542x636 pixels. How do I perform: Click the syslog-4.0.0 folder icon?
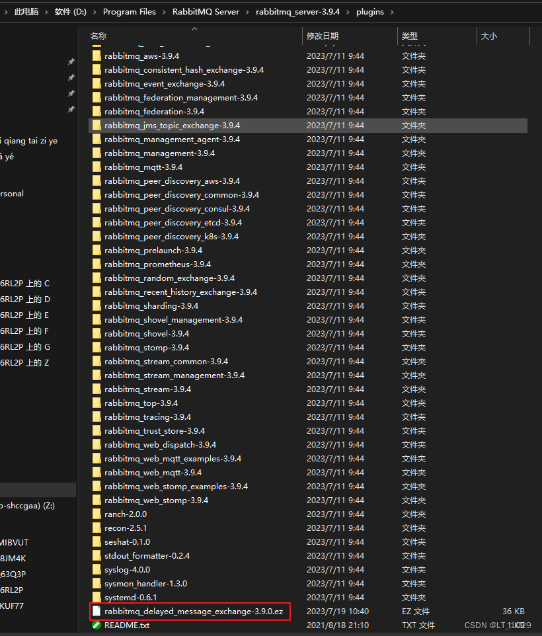coord(97,569)
